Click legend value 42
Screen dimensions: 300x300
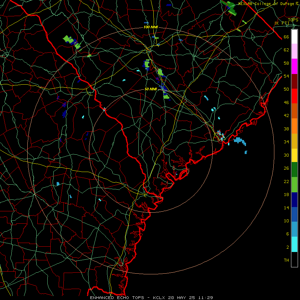[x=286, y=116]
